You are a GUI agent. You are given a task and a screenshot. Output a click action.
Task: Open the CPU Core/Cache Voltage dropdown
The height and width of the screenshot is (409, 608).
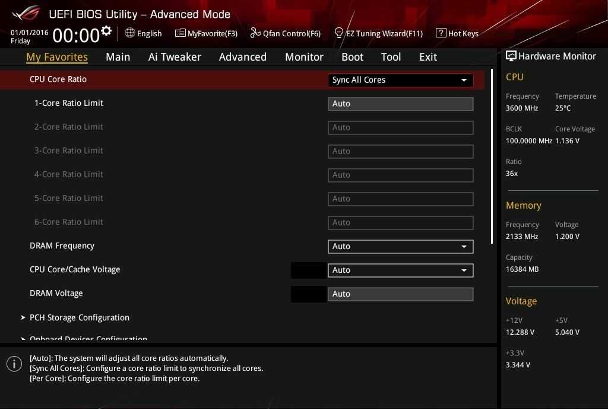400,270
